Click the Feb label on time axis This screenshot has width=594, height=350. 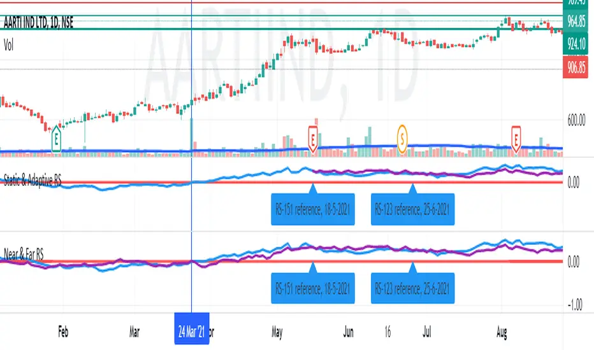[63, 332]
